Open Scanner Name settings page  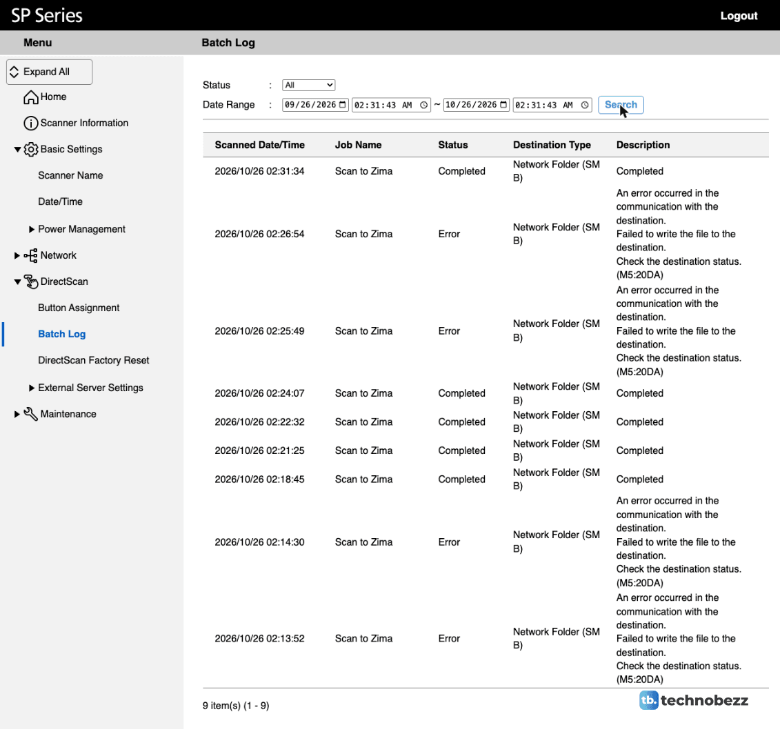click(70, 176)
